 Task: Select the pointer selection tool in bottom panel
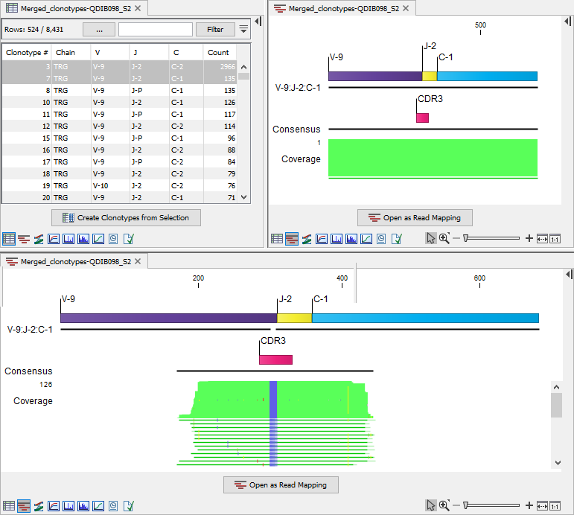tap(430, 505)
